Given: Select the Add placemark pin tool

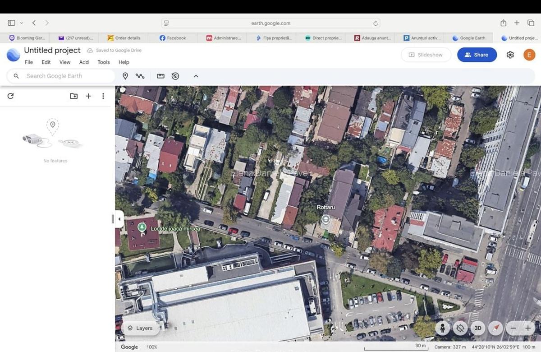Looking at the screenshot, I should tap(125, 76).
